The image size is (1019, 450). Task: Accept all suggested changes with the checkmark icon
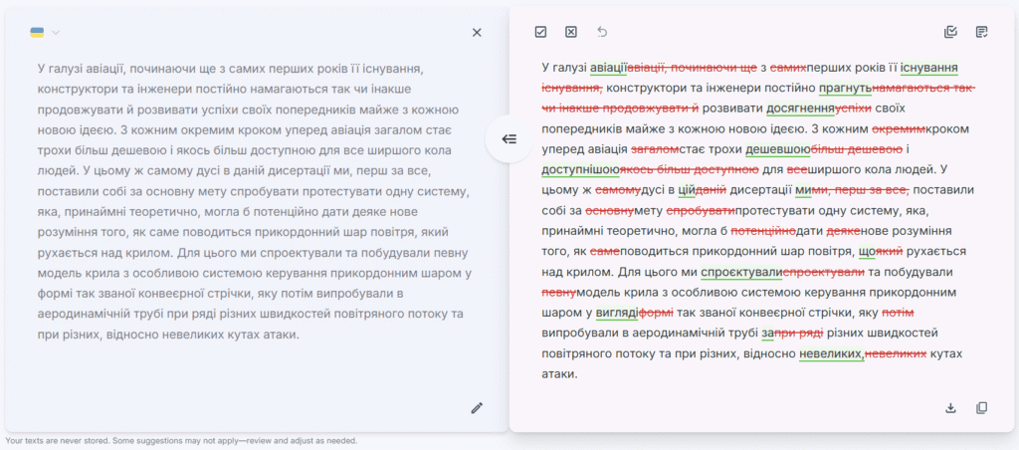coord(540,32)
